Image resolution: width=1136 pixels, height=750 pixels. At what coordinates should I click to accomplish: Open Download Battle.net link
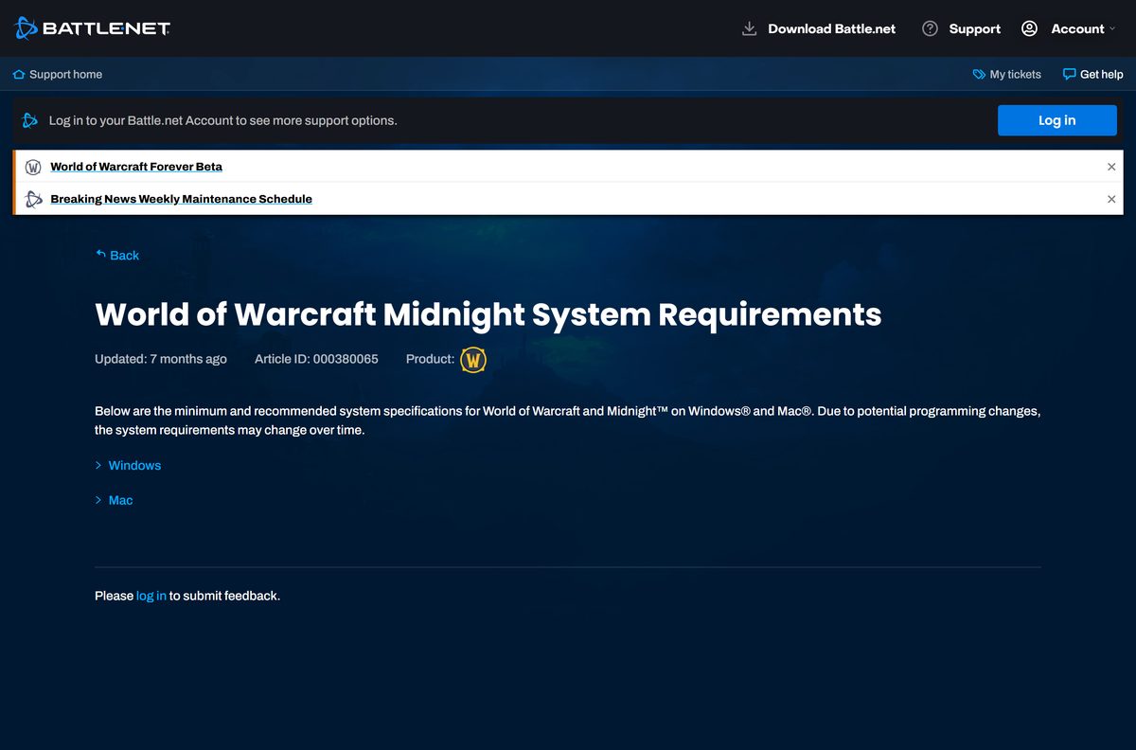831,28
